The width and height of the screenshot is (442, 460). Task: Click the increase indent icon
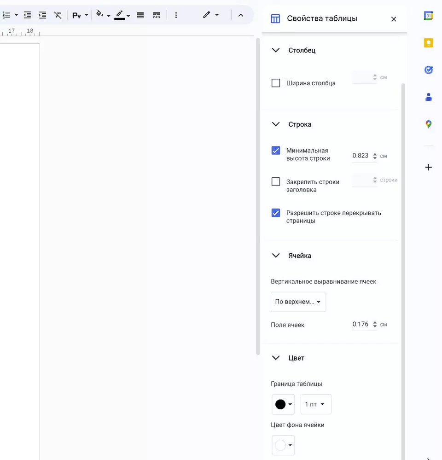(x=42, y=15)
